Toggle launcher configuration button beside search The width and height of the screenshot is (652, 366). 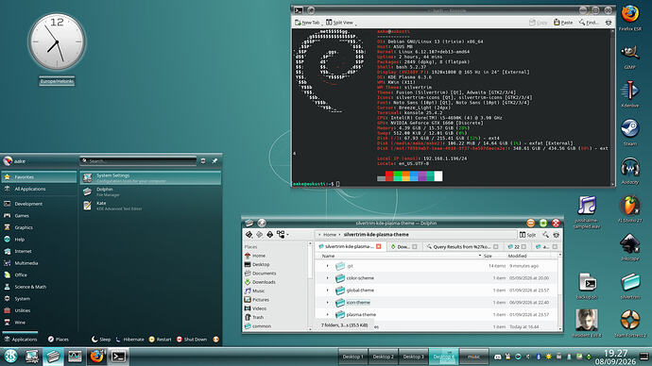tap(203, 161)
